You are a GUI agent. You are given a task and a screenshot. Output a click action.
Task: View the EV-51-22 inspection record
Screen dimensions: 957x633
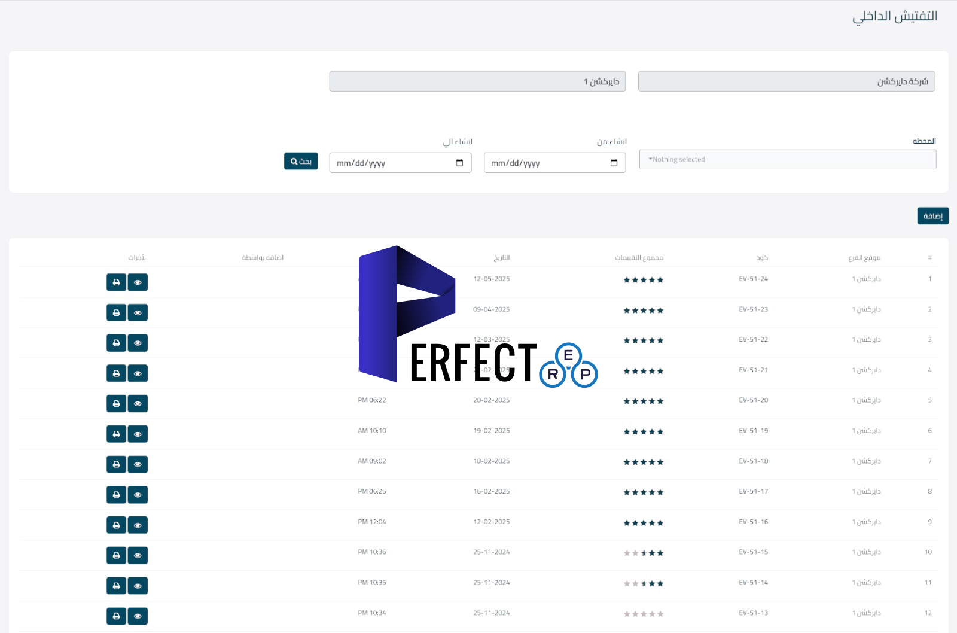[138, 343]
